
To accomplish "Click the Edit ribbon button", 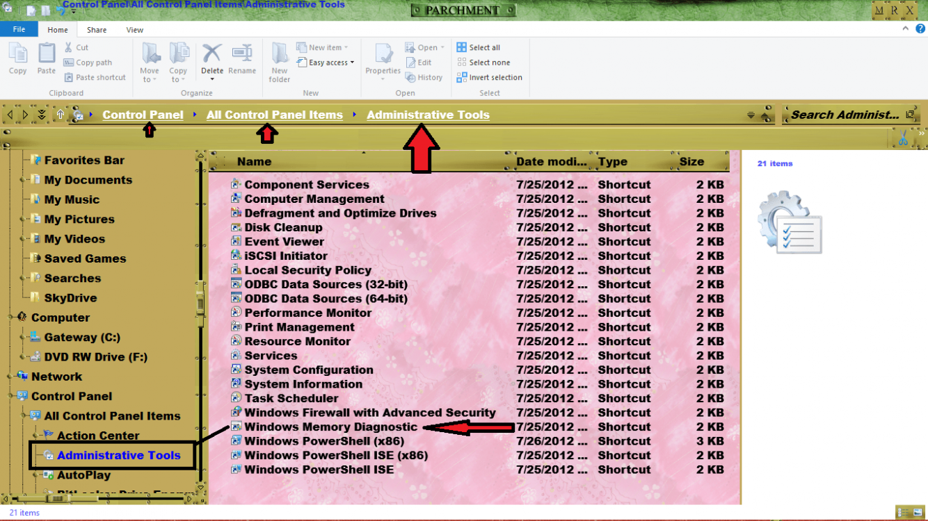I will pyautogui.click(x=418, y=63).
